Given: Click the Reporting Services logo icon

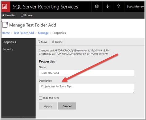Looking at the screenshot, I should 5,6.
